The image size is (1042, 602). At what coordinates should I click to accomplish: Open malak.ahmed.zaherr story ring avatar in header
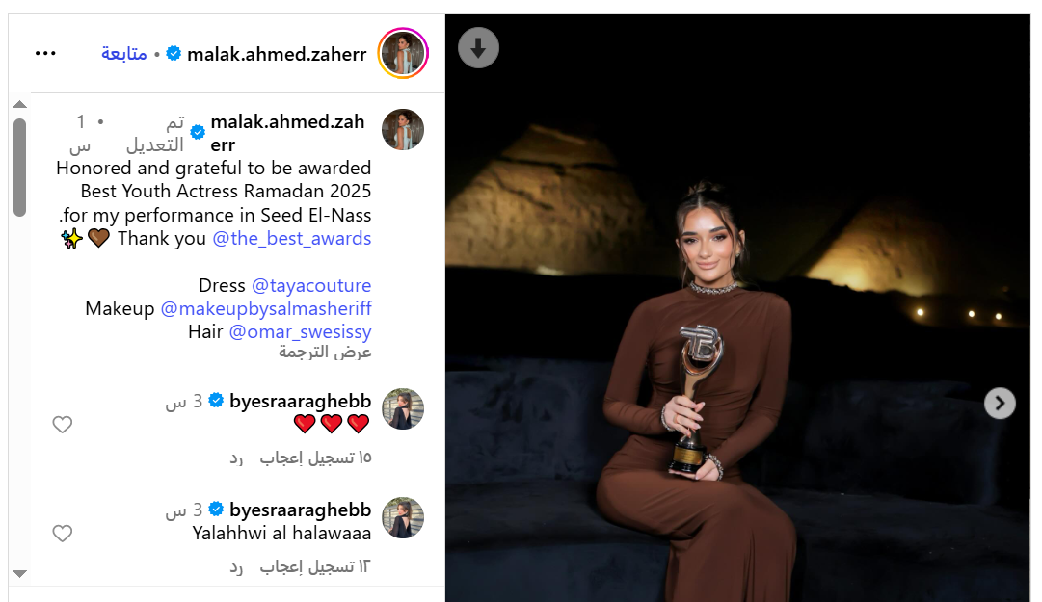coord(403,53)
